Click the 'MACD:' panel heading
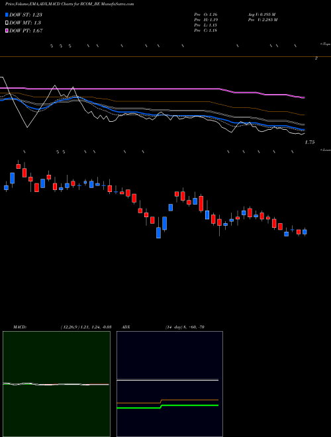 coord(20,327)
